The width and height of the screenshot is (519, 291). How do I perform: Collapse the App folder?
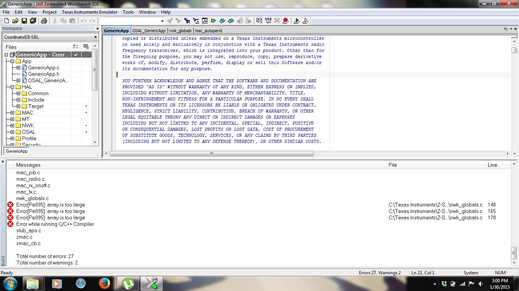click(x=12, y=61)
